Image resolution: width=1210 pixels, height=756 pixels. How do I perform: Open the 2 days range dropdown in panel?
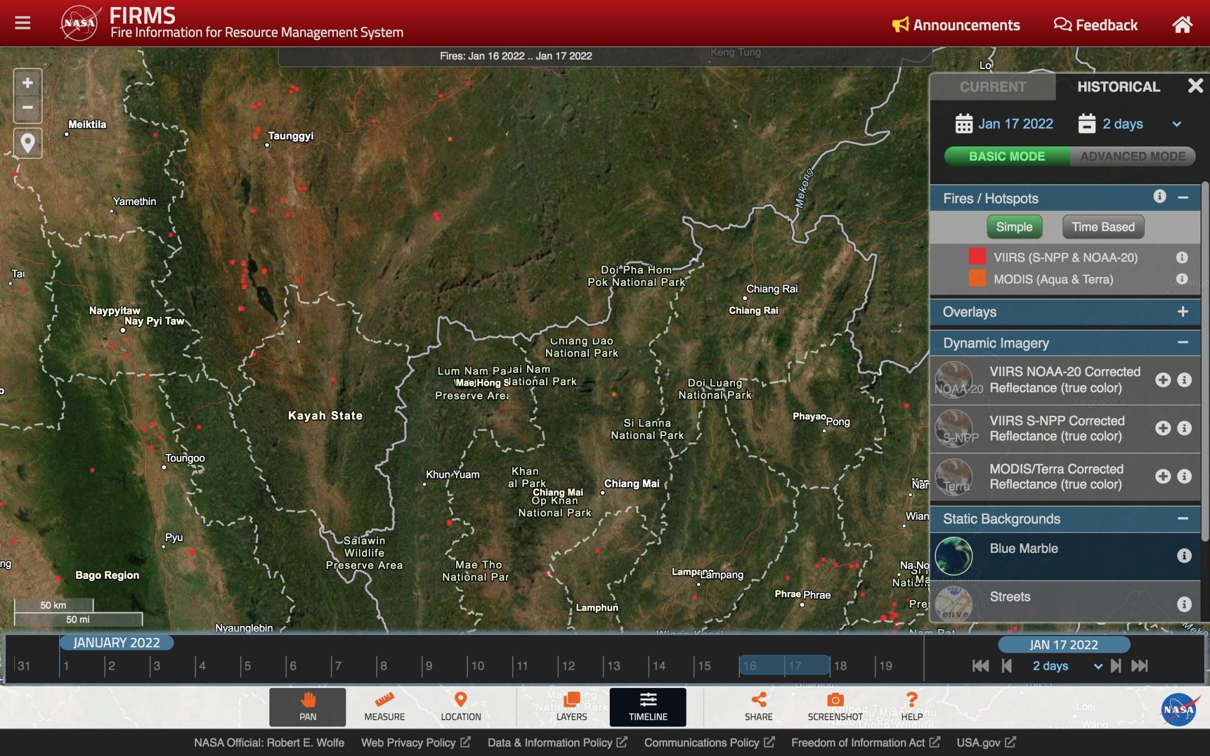(x=1129, y=123)
